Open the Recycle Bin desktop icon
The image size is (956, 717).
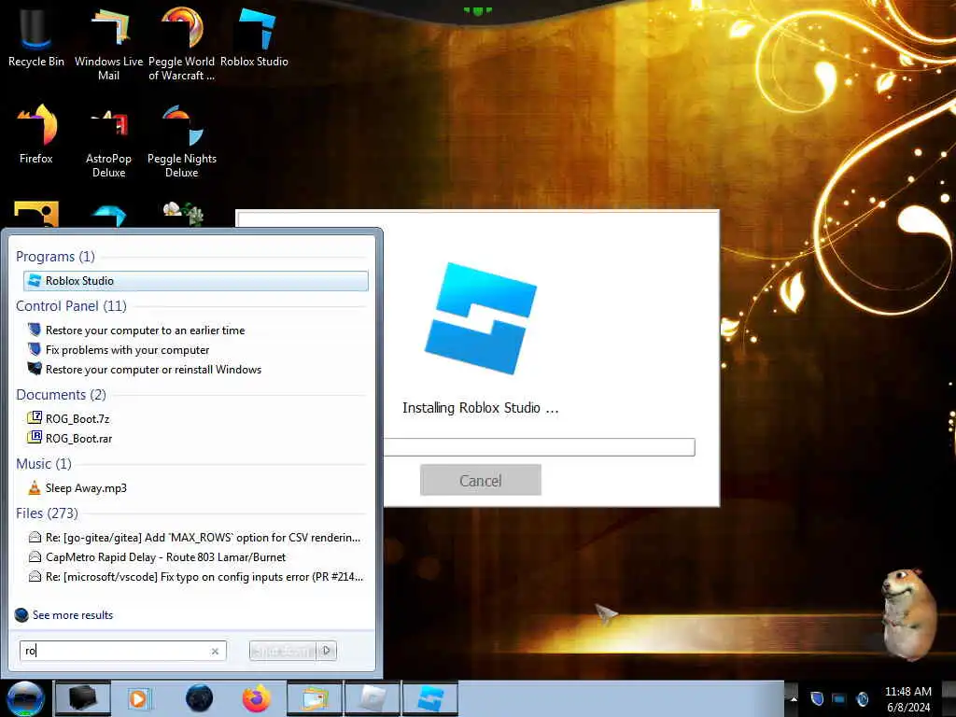click(36, 36)
